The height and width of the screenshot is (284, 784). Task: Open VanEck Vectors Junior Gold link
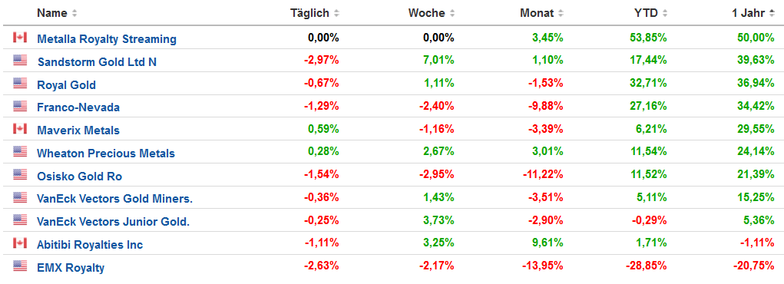click(x=114, y=222)
